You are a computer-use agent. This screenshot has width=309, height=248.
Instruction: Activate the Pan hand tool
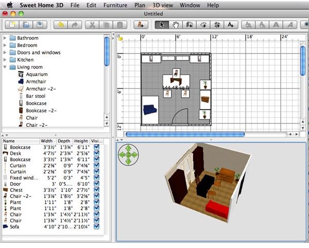tap(176, 25)
